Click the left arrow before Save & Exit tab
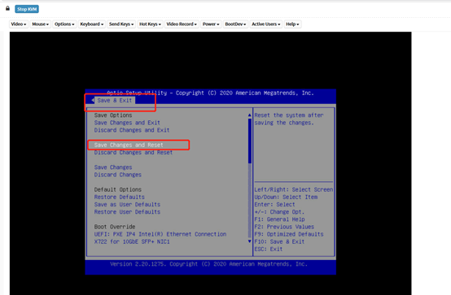The image size is (451, 295). (93, 100)
